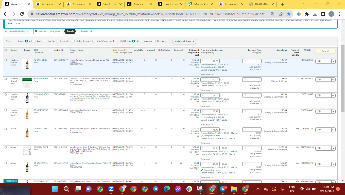345x195 pixels.
Task: Check the Monin Lavender Lemon Syrup row
Action: [6, 94]
